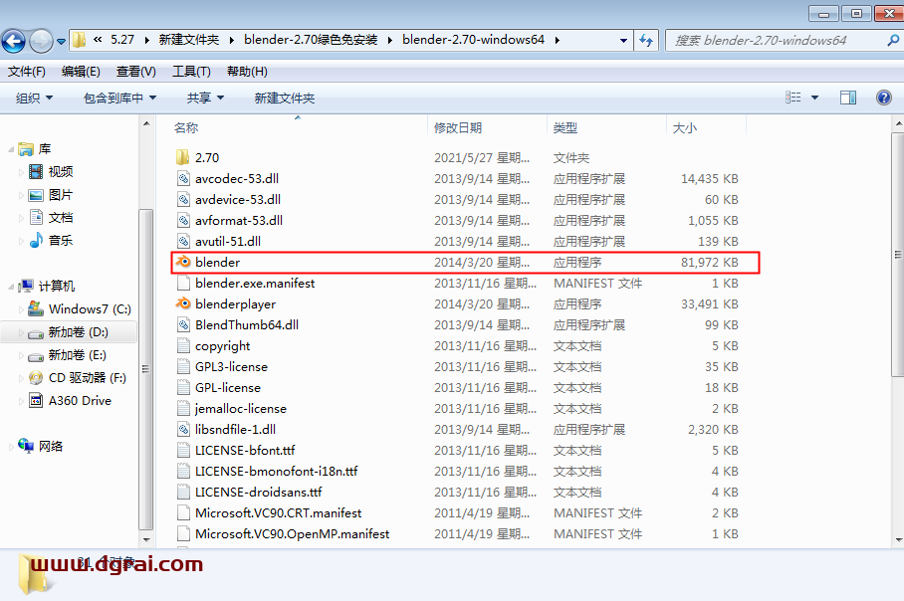Image resolution: width=904 pixels, height=601 pixels.
Task: Click the change view icon
Action: tap(793, 98)
